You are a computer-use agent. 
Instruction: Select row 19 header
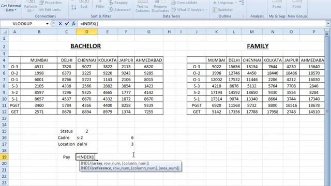click(4, 157)
